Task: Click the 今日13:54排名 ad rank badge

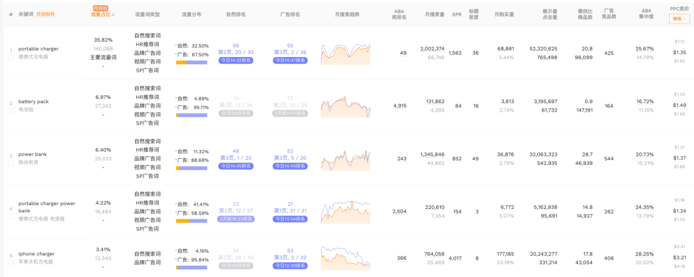Action: click(x=290, y=219)
